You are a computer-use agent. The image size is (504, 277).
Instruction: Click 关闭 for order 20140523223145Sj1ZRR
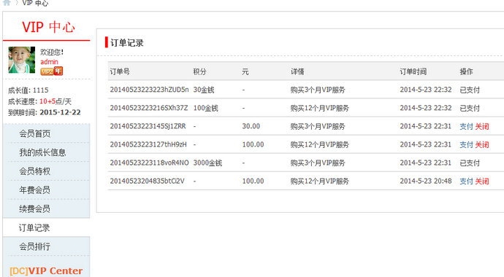[x=482, y=126]
